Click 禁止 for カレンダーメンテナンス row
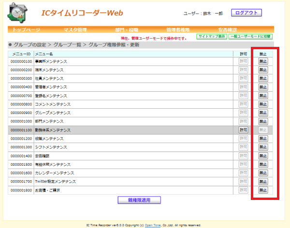This screenshot has height=228, width=290. 263,173
